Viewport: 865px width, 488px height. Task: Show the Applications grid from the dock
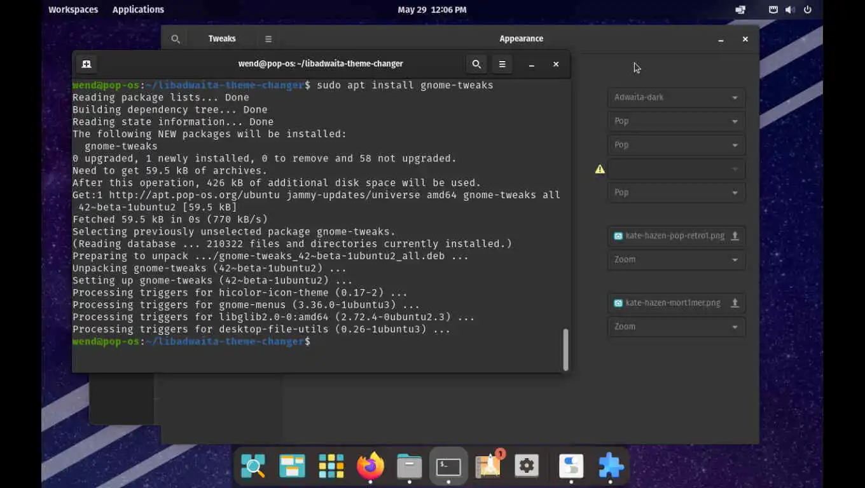coord(331,466)
